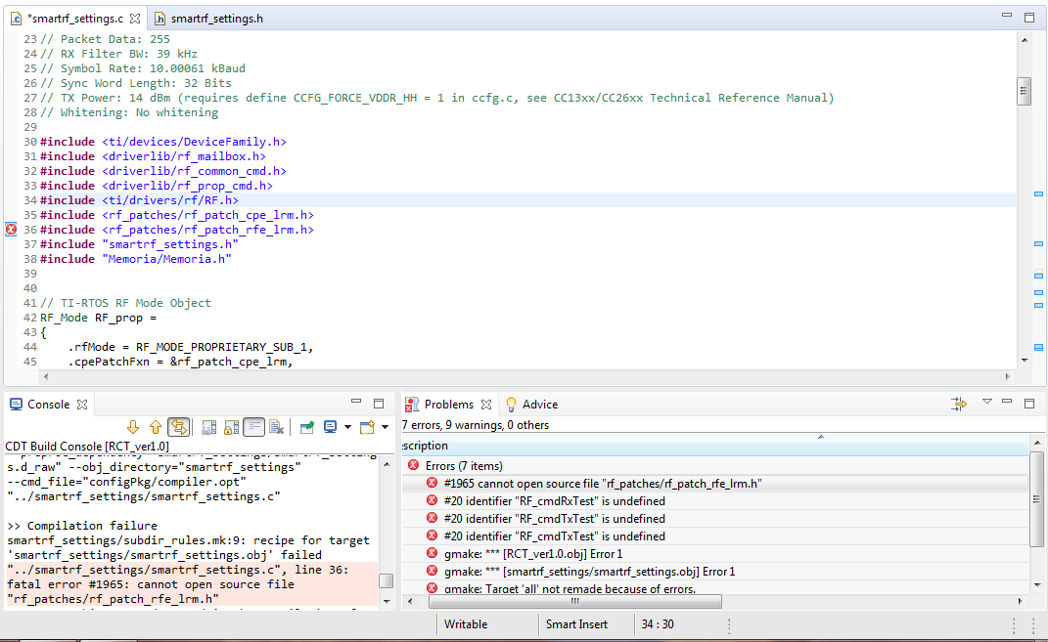Open the Display Selected Console dropdown arrow
Screen dimensions: 1048x642
tap(347, 427)
